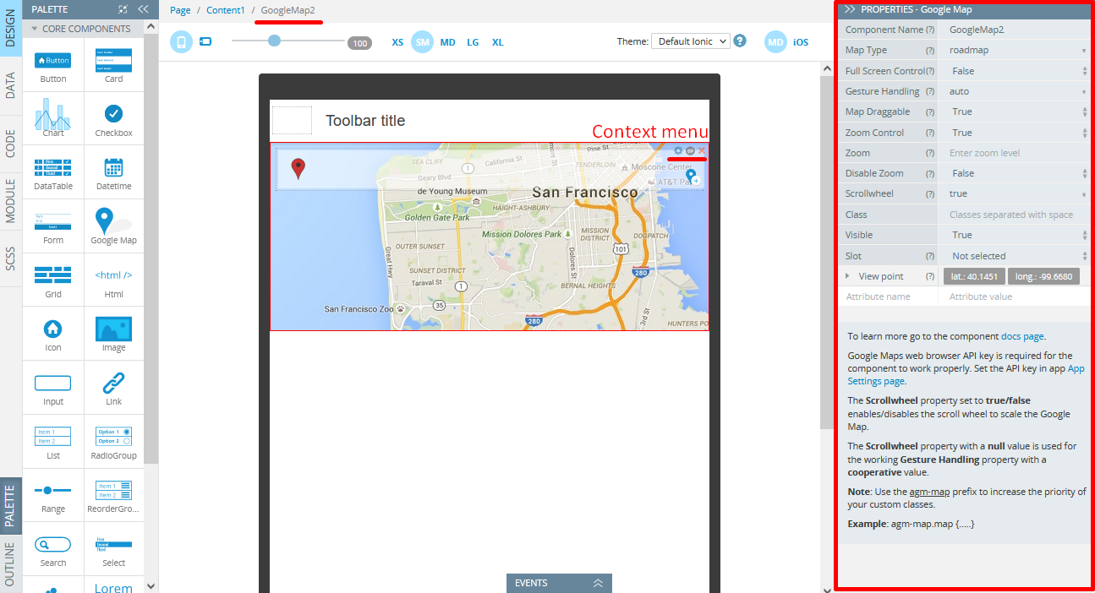This screenshot has height=593, width=1095.
Task: Pick the Form component
Action: tap(53, 226)
